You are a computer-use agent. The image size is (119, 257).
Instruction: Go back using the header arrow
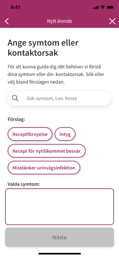click(7, 21)
